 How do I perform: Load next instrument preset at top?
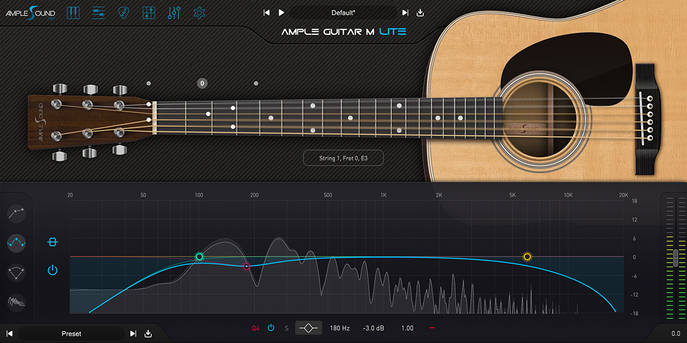pyautogui.click(x=405, y=12)
